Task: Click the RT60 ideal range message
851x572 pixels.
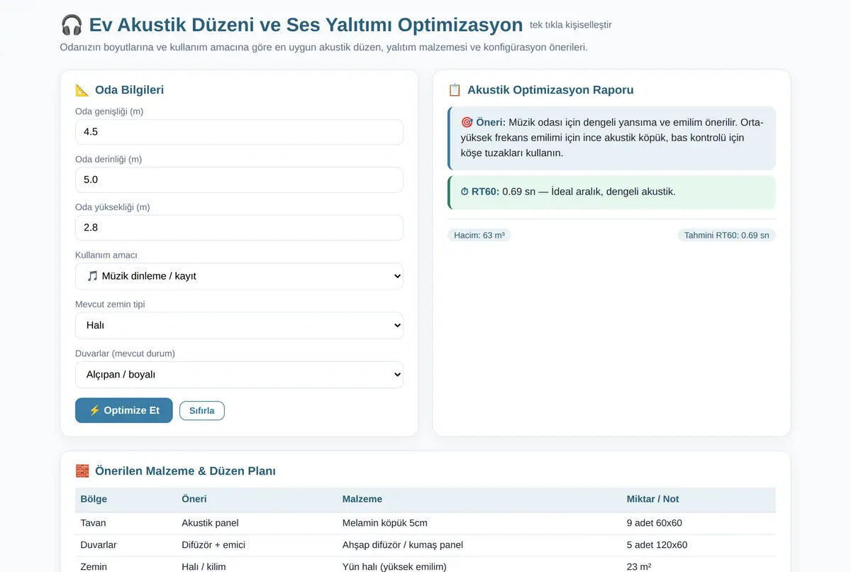Action: pos(612,192)
